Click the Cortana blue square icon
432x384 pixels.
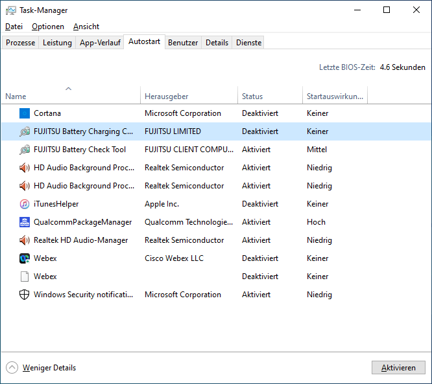pos(25,113)
